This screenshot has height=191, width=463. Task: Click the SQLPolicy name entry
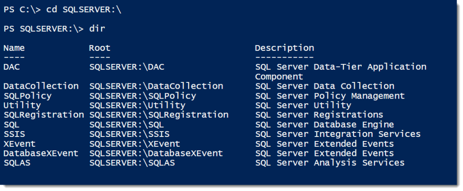coord(28,96)
